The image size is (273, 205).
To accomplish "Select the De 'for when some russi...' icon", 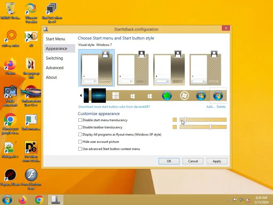I will pos(31,152).
